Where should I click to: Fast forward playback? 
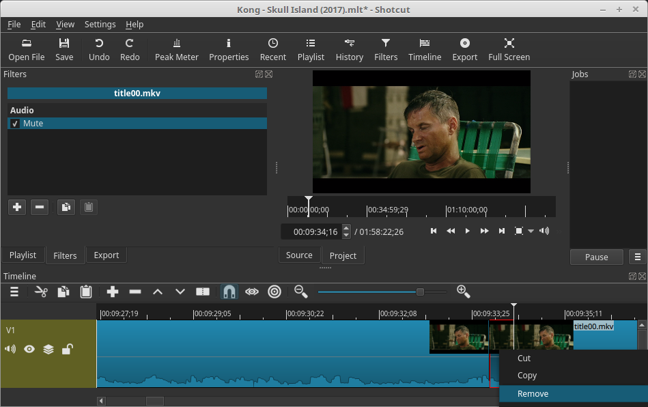(484, 231)
